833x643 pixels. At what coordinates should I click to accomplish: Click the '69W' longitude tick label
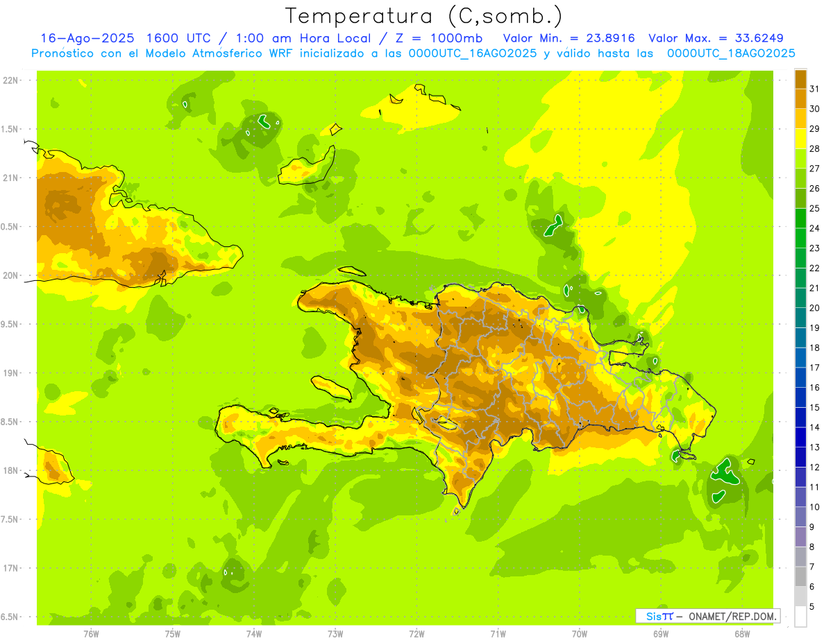pyautogui.click(x=661, y=634)
